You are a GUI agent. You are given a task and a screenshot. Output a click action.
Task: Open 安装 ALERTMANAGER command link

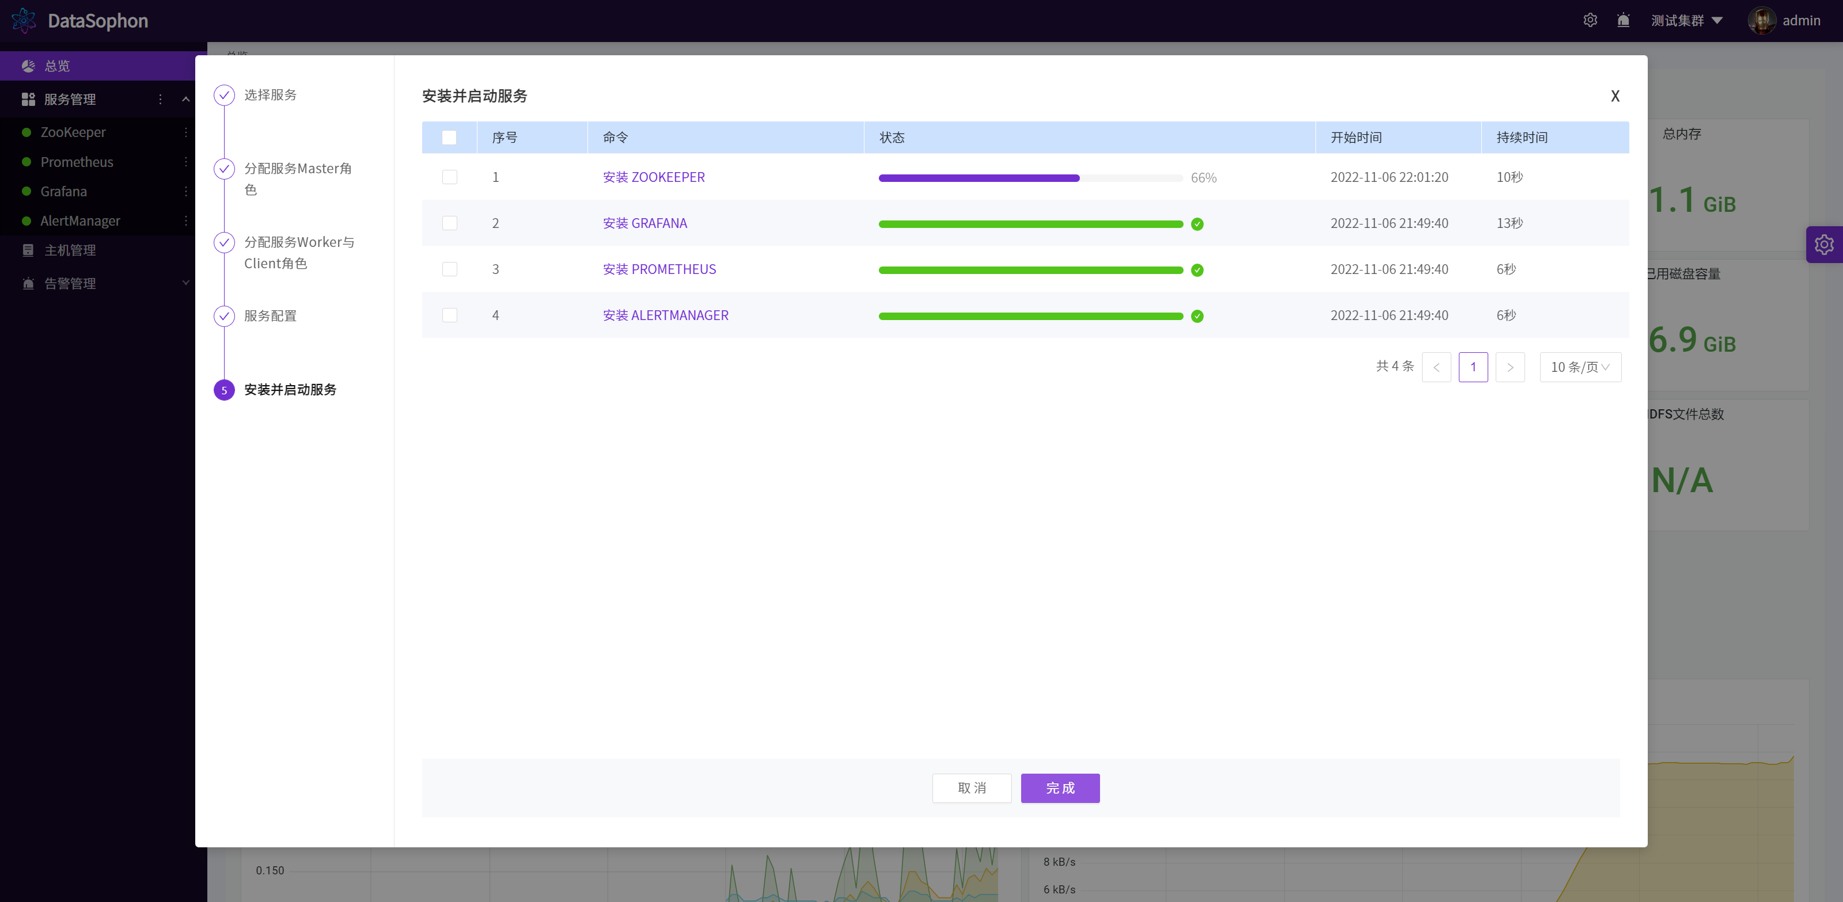click(x=665, y=315)
